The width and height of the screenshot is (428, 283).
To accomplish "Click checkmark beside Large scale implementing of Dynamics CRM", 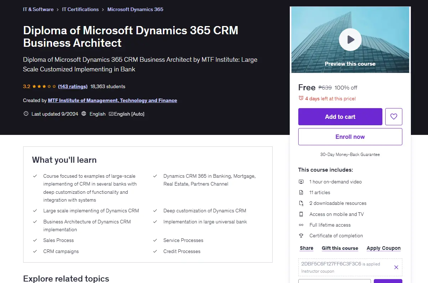I will (x=35, y=211).
